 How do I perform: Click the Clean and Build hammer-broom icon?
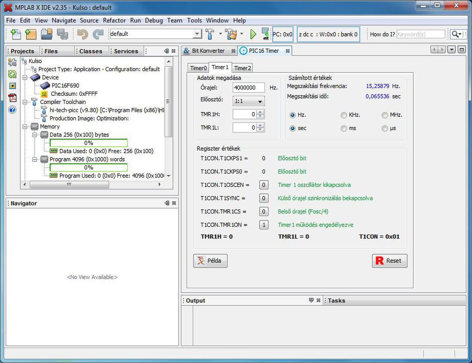tap(232, 34)
